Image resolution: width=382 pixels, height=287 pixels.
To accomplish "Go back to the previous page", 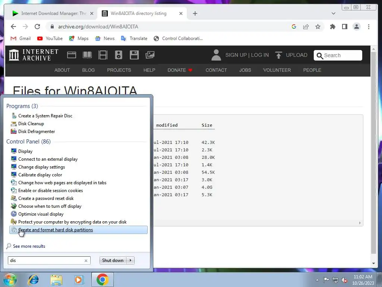I will click(x=13, y=27).
